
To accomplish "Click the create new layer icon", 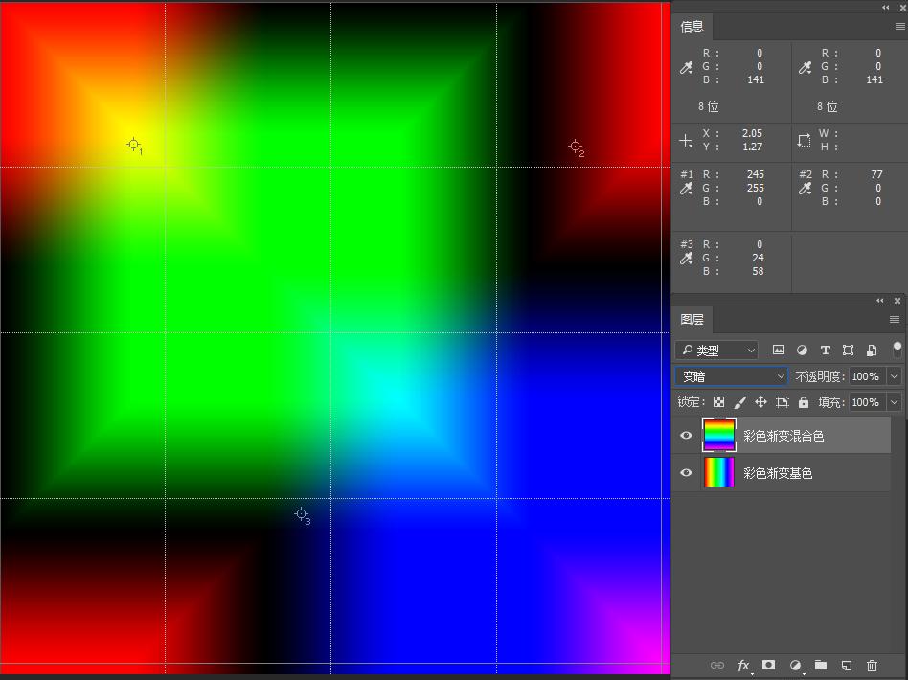I will pos(847,665).
